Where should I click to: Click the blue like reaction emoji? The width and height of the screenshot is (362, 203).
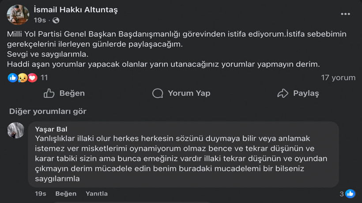(12, 78)
